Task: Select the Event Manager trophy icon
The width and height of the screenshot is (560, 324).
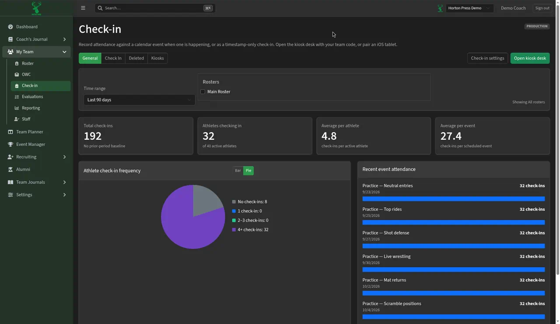Action: coord(10,145)
